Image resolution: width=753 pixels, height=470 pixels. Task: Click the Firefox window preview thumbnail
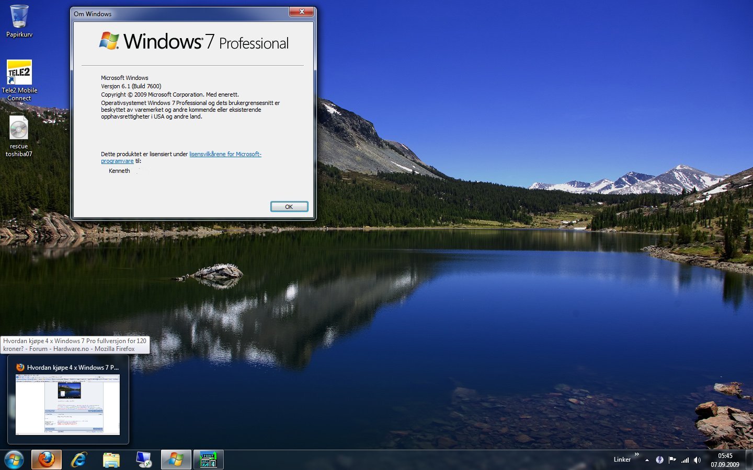[x=68, y=404]
